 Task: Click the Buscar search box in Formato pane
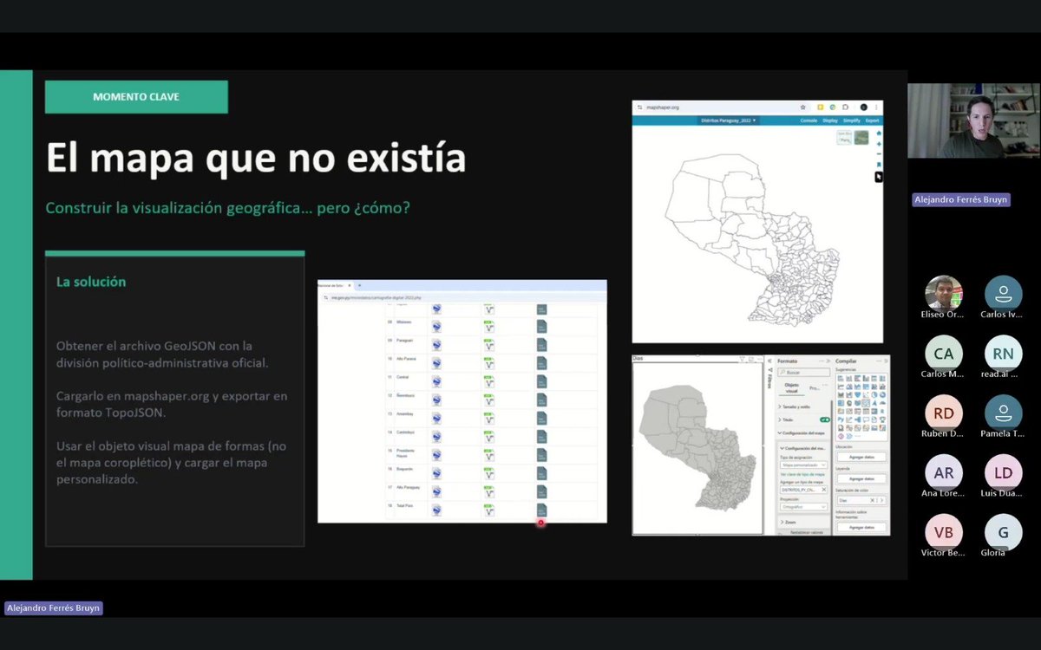click(803, 372)
